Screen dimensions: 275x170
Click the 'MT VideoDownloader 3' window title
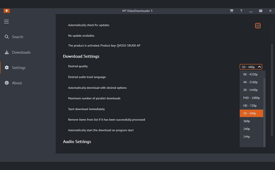click(137, 11)
